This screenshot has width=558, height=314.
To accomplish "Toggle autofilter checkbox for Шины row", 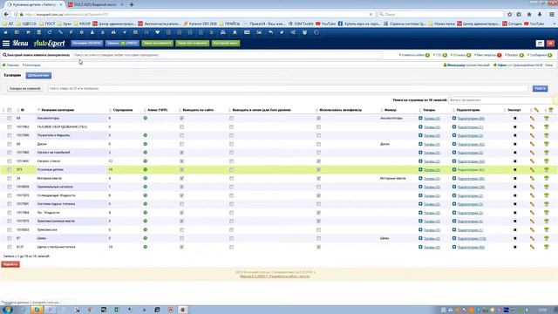I will (318, 238).
